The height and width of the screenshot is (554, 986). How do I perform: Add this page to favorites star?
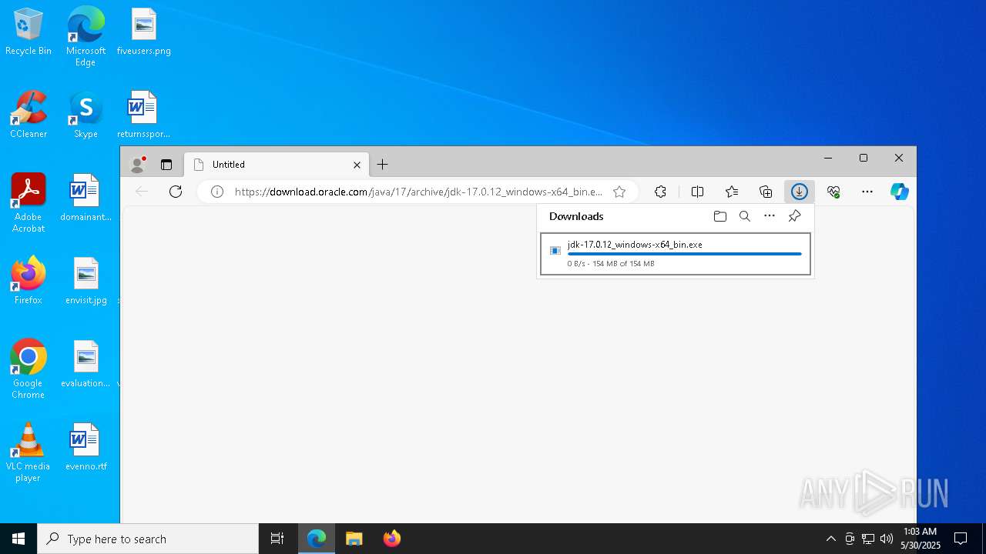619,192
